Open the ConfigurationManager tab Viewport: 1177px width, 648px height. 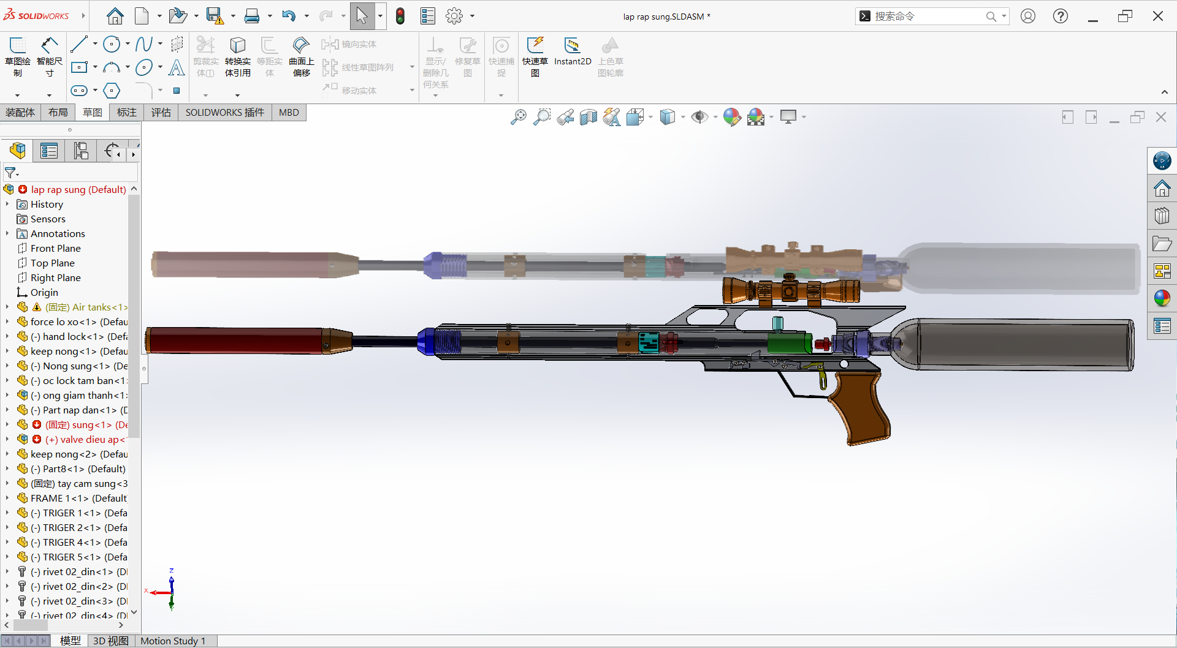[81, 151]
